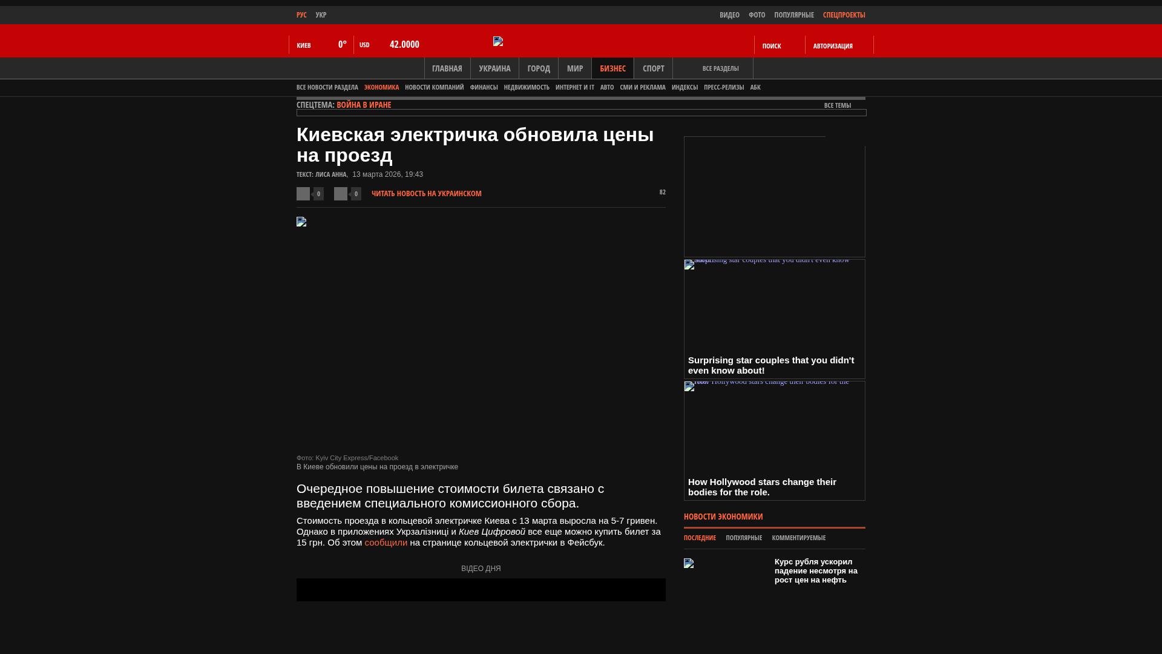This screenshot has height=654, width=1162.
Task: Switch to КОММЕНТИРУЕМЫЕ economy news tab
Action: (798, 538)
